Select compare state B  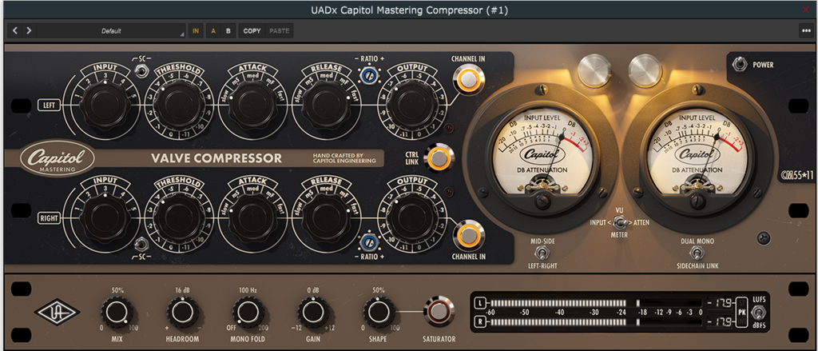point(228,31)
